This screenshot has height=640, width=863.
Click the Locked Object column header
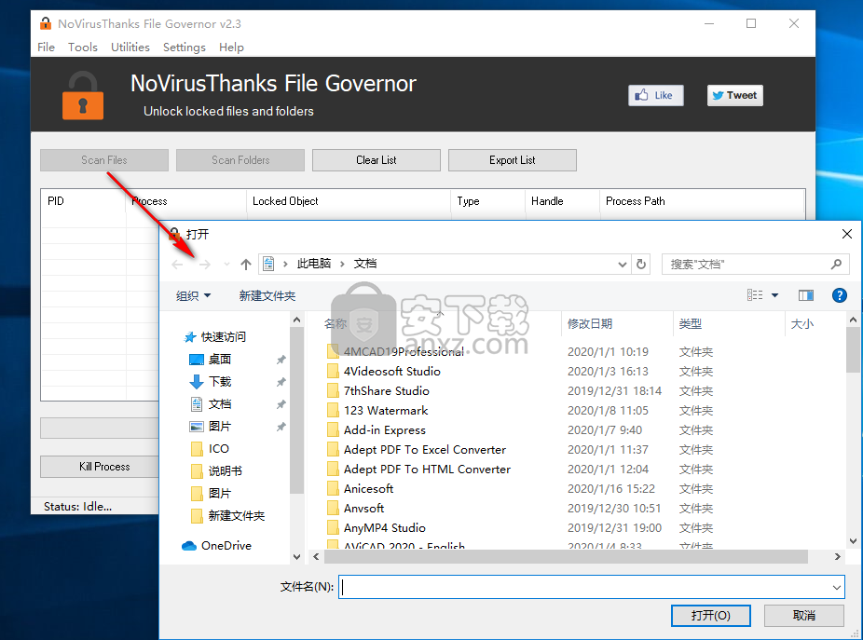point(349,201)
